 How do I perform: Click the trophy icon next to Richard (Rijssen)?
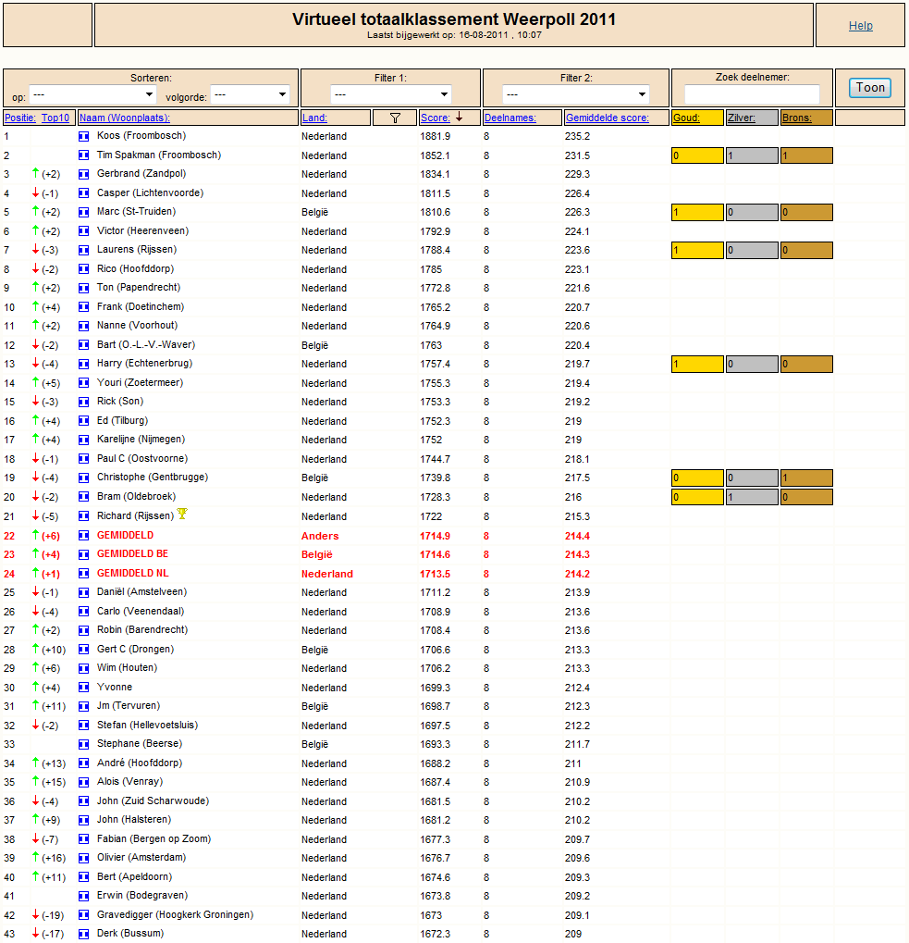pyautogui.click(x=182, y=514)
